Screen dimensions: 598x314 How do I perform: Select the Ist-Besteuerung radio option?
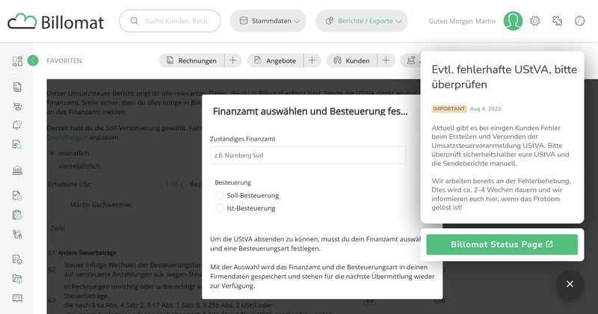[220, 208]
